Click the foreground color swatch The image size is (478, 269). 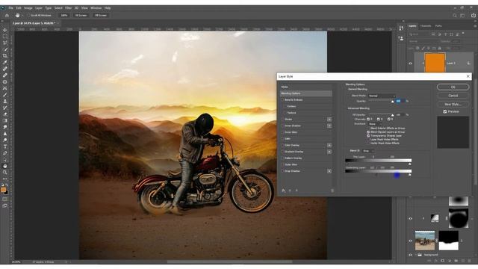coord(3,190)
